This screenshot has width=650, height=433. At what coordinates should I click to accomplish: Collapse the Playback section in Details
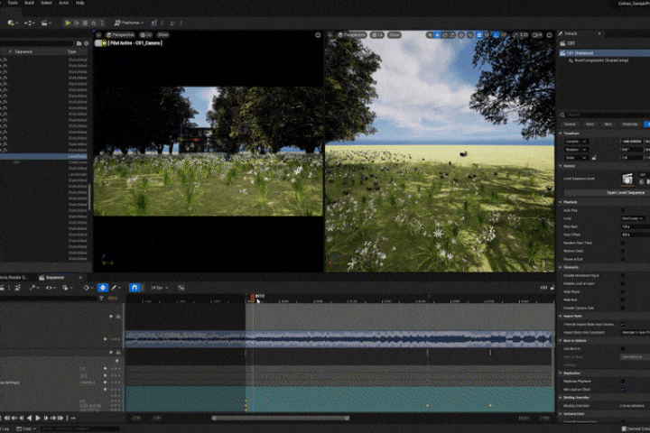(561, 202)
